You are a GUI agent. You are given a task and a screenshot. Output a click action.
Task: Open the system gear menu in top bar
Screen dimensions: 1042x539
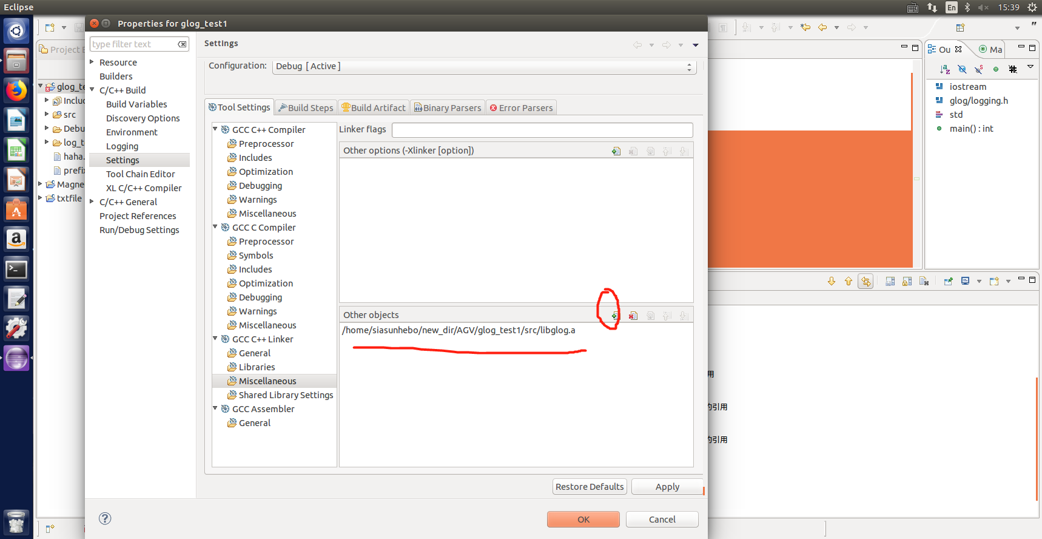1032,7
